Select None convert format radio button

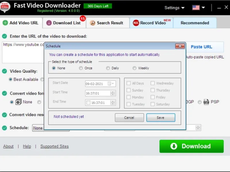[12, 102]
